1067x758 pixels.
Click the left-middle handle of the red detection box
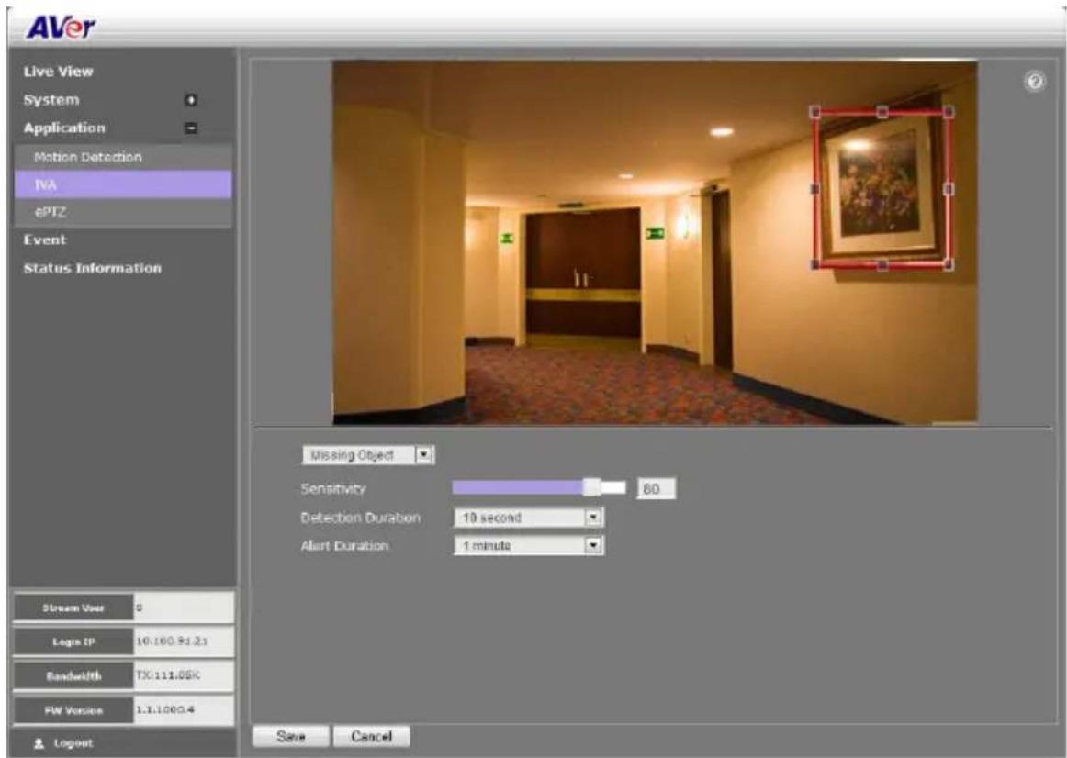[815, 188]
